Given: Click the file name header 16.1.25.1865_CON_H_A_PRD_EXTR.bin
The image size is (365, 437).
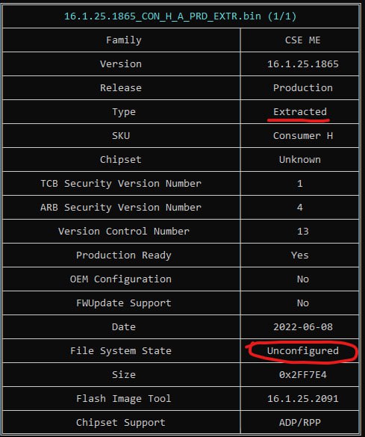Looking at the screenshot, I should click(181, 16).
